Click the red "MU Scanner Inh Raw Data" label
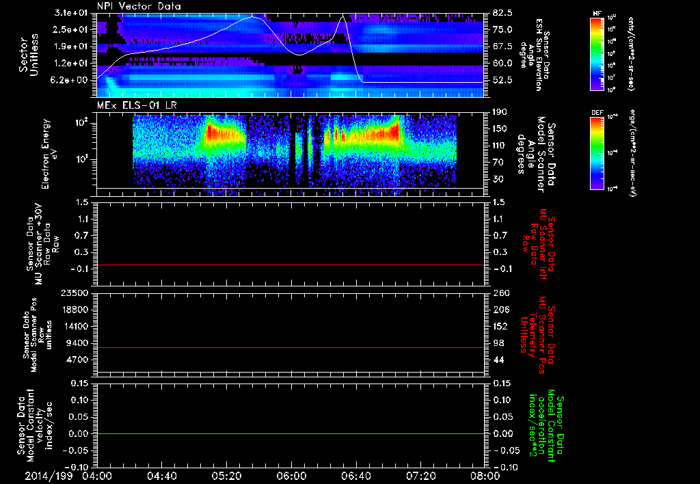This screenshot has height=484, width=700. tap(539, 244)
